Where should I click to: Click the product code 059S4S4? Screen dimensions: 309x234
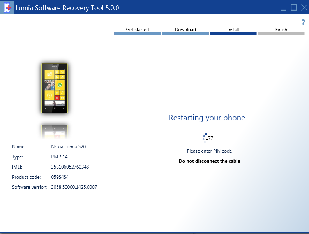tap(60, 177)
